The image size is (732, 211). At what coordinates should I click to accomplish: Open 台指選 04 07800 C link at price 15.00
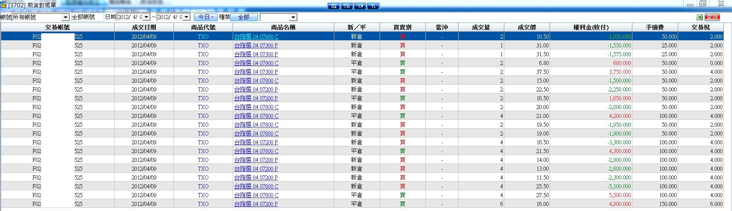[x=256, y=80]
